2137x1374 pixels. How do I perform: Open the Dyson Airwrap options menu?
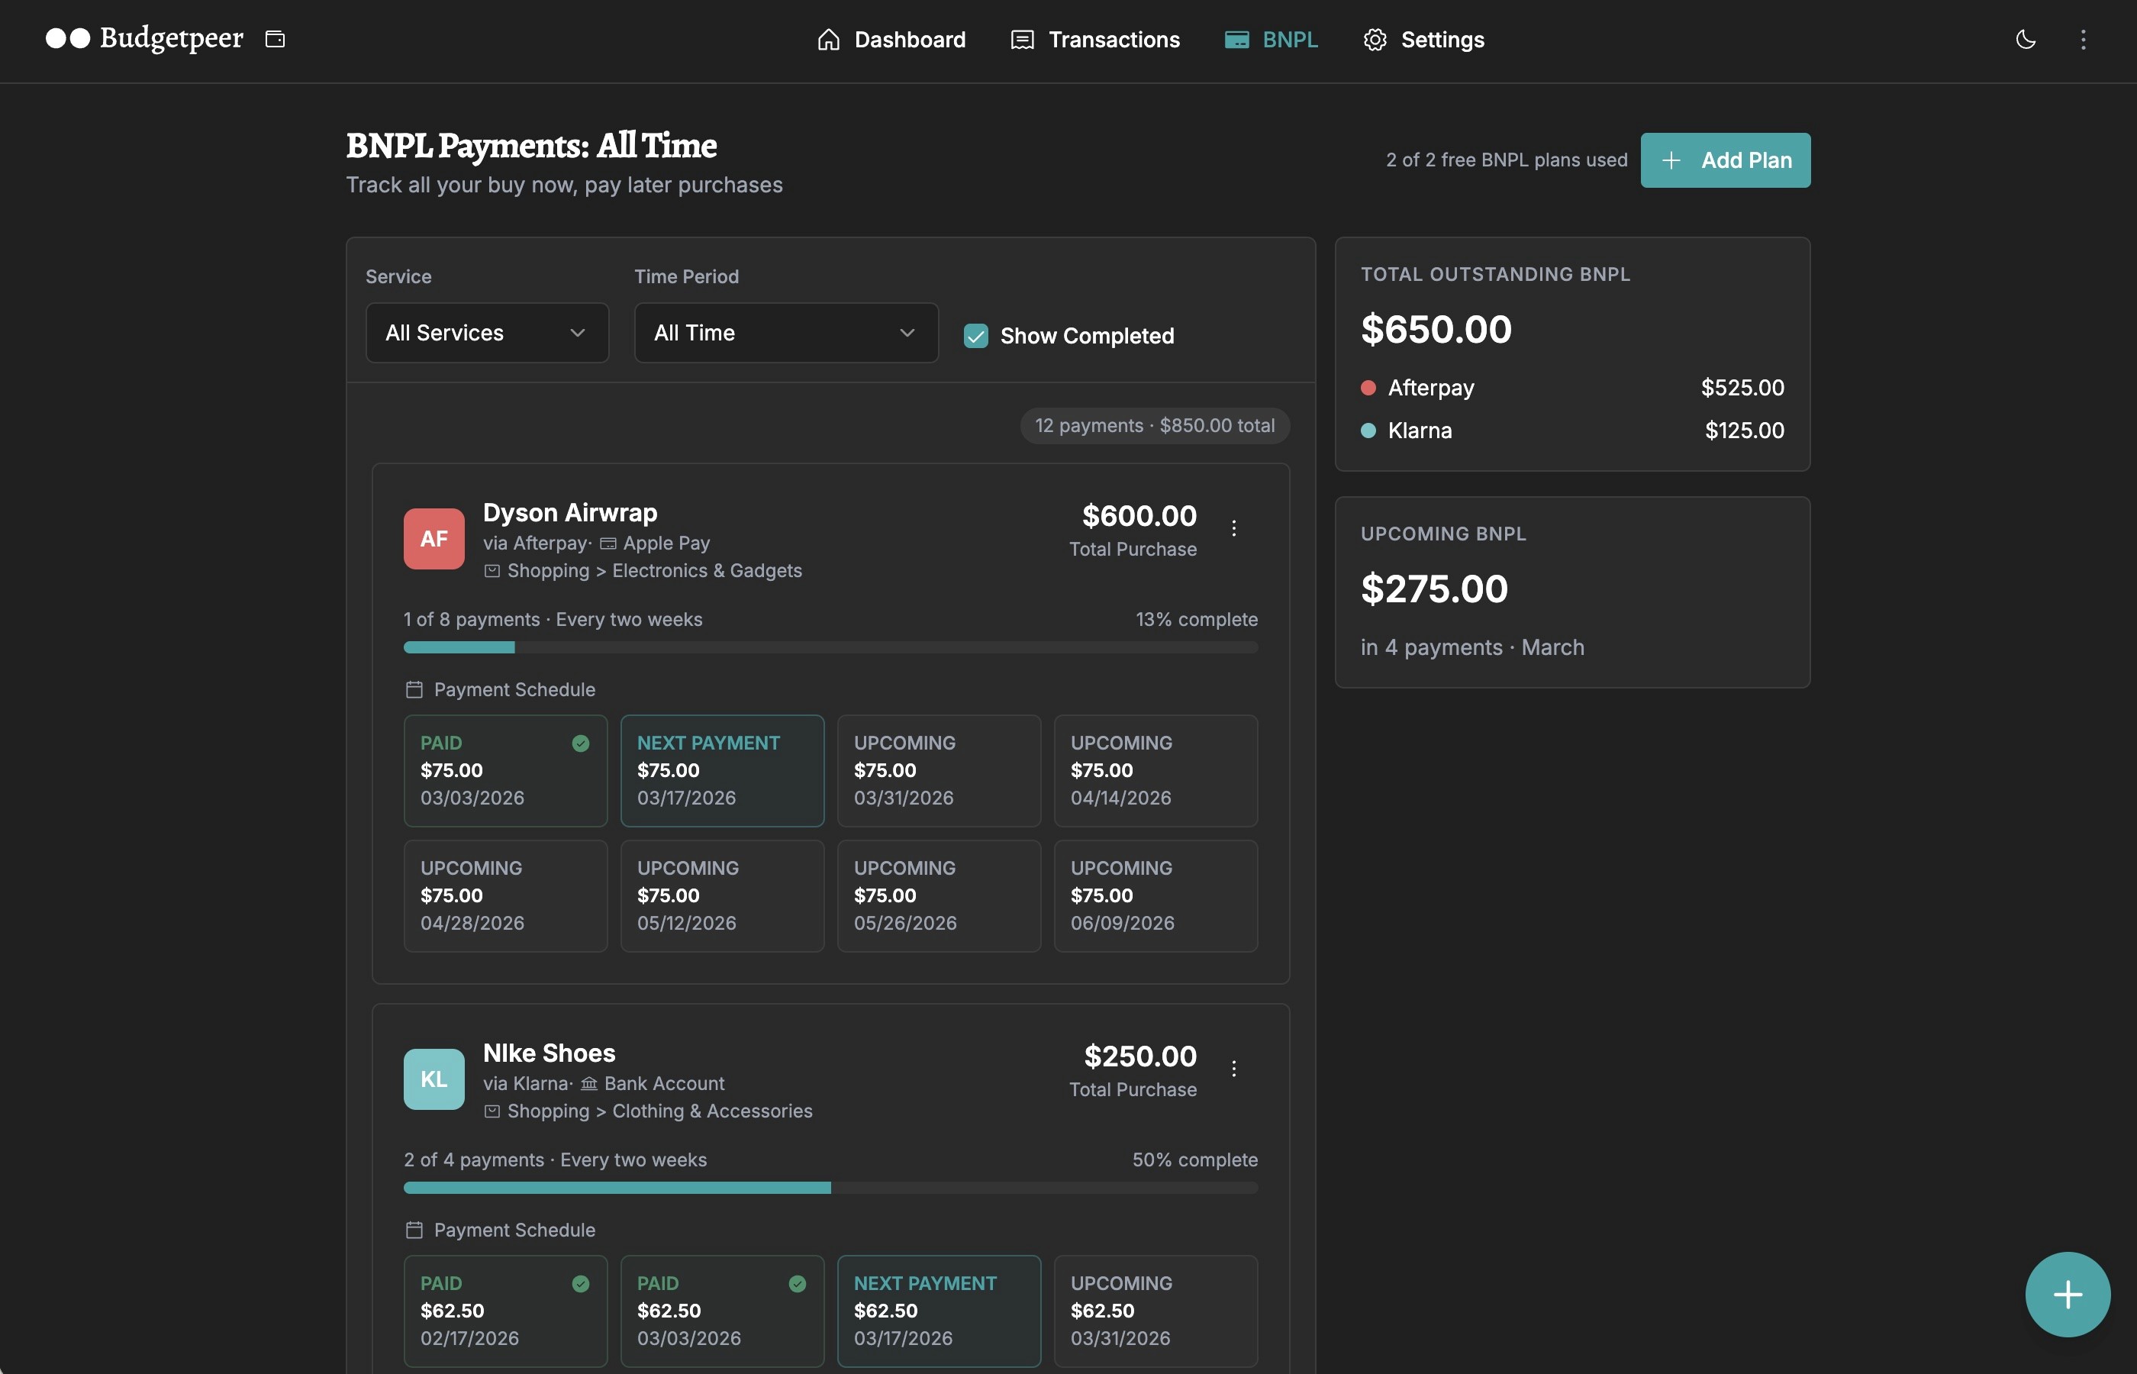(1236, 527)
